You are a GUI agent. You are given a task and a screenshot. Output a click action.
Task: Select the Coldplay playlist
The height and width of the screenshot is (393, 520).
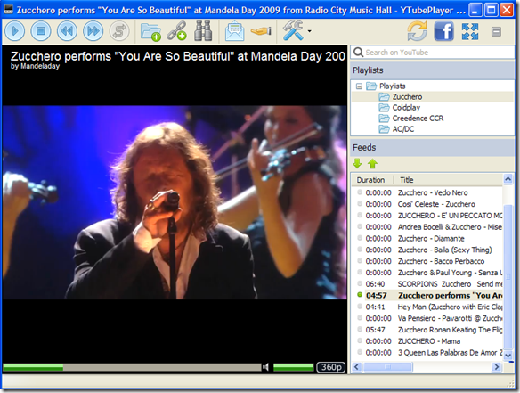(406, 108)
